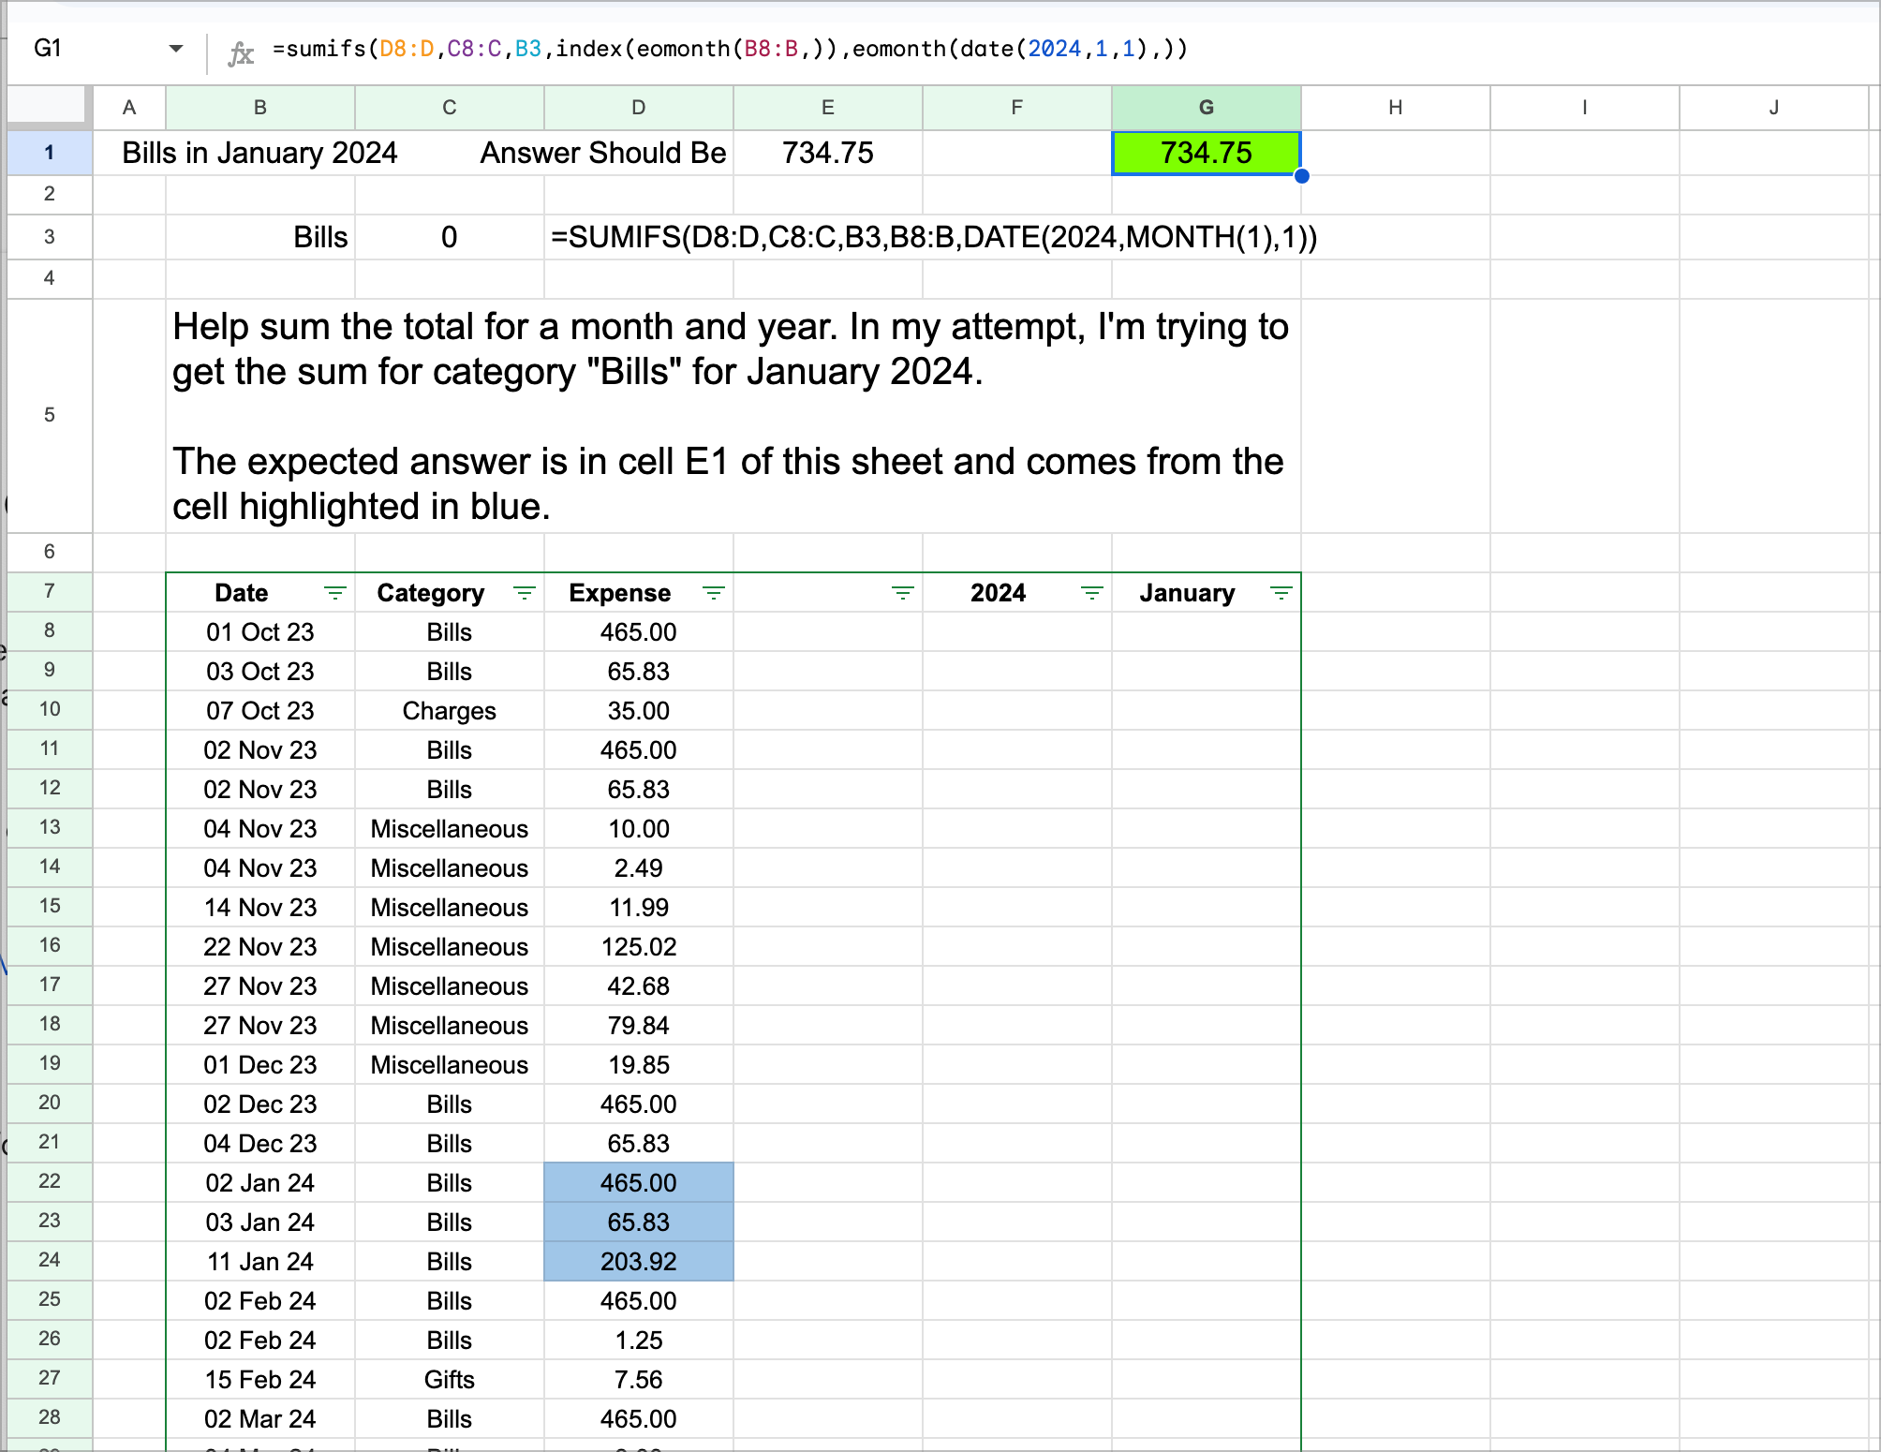
Task: Select column D header
Action: tap(638, 108)
